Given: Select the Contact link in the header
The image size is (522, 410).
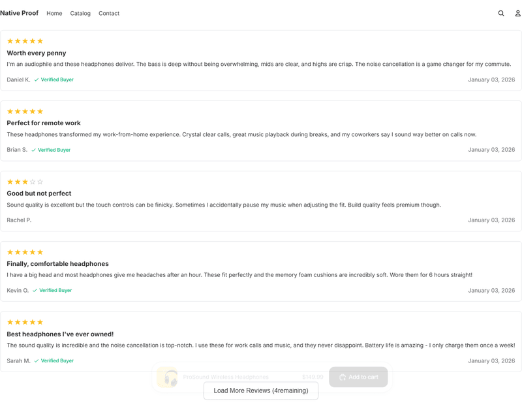Looking at the screenshot, I should point(109,13).
